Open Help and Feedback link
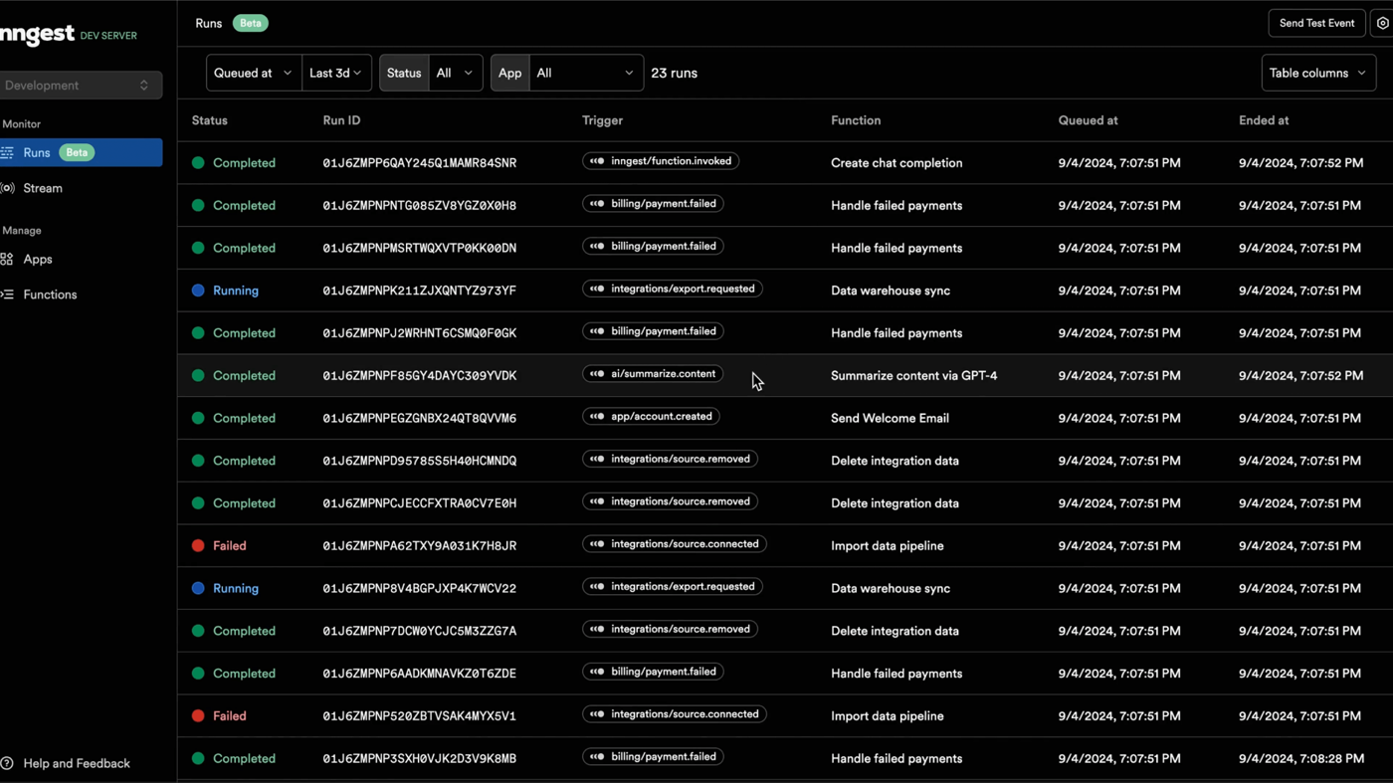Image resolution: width=1393 pixels, height=783 pixels. pyautogui.click(x=66, y=763)
